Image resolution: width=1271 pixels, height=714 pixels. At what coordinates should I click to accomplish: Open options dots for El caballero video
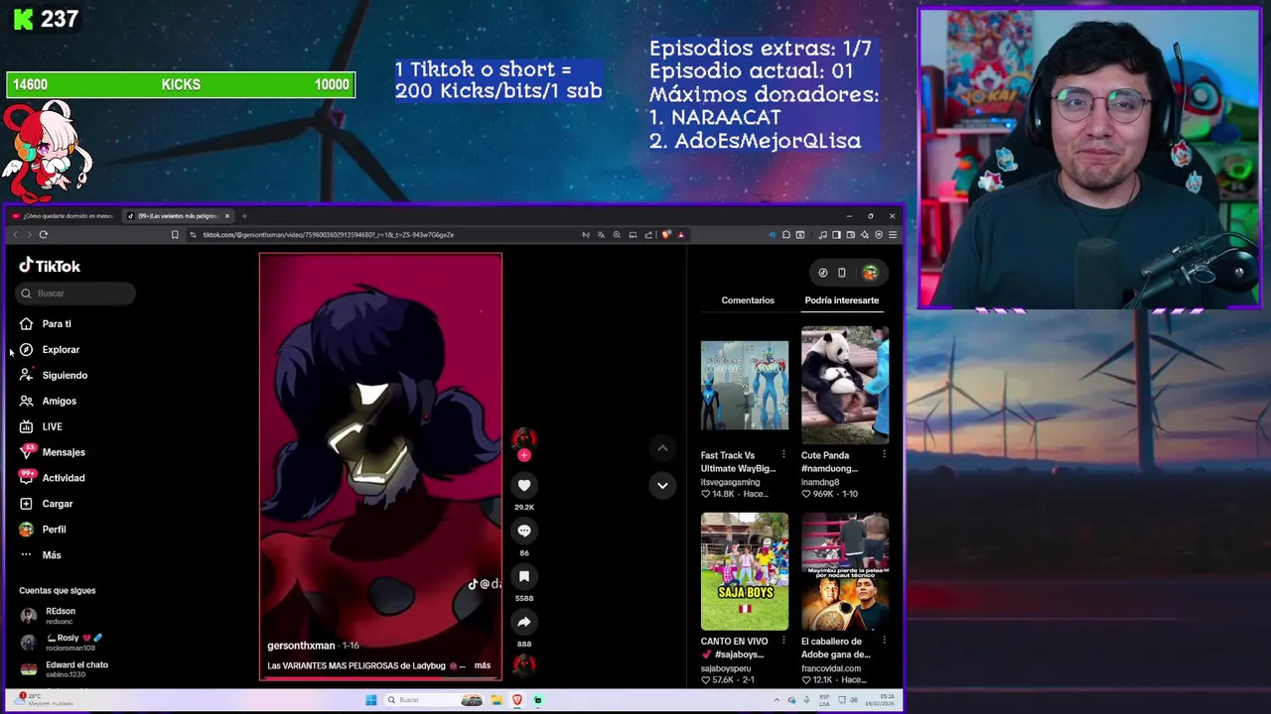[x=884, y=642]
